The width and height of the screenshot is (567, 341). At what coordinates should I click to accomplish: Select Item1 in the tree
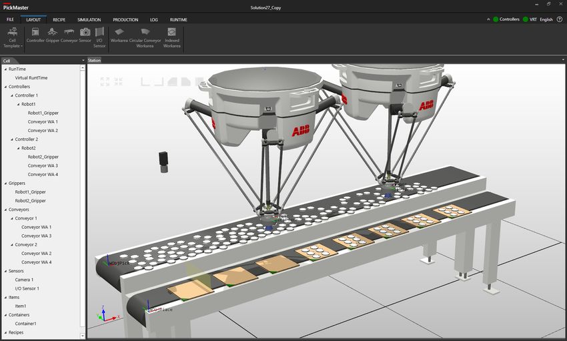[20, 306]
